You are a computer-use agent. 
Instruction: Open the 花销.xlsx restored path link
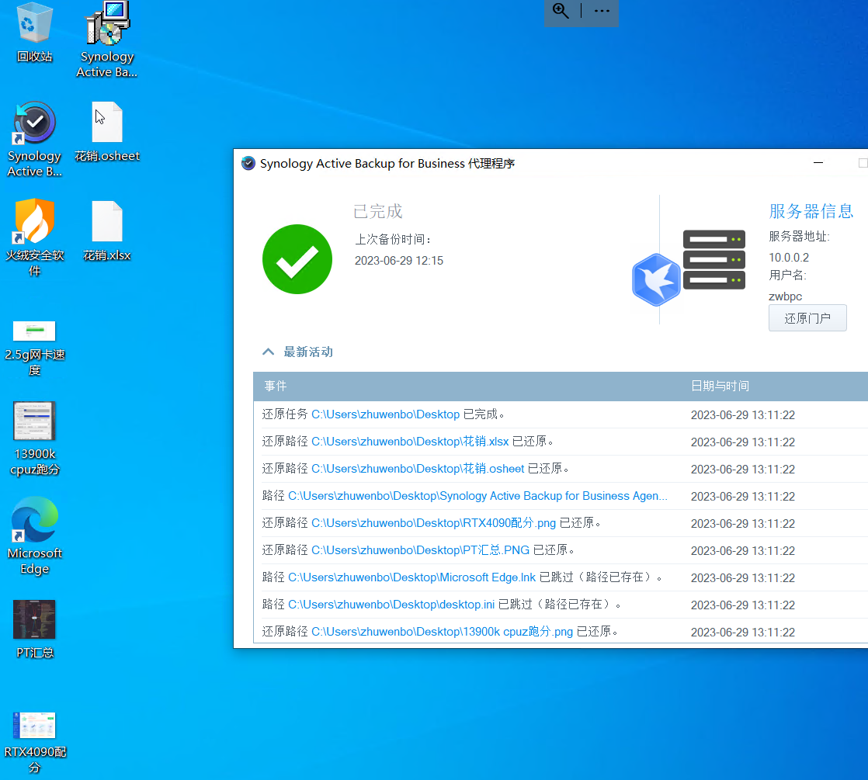coord(410,442)
